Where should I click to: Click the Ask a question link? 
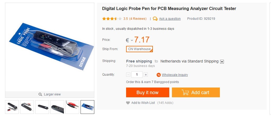tap(170, 19)
